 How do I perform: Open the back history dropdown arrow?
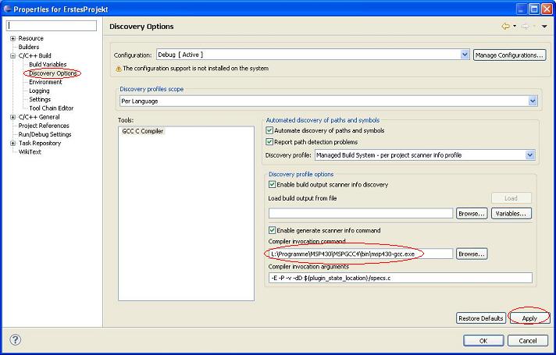(x=515, y=27)
